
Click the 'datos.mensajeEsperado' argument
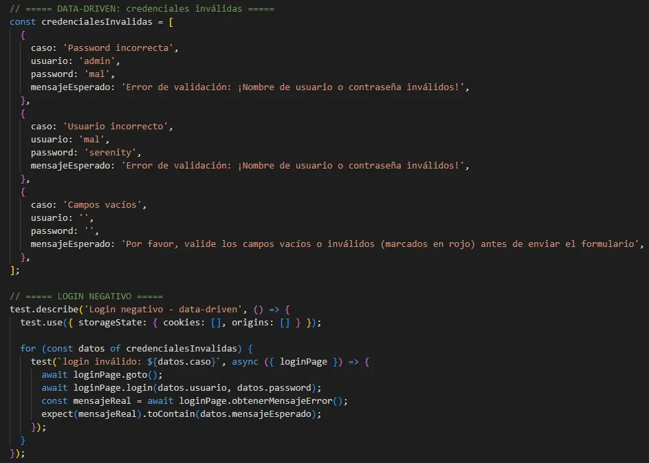(x=255, y=414)
